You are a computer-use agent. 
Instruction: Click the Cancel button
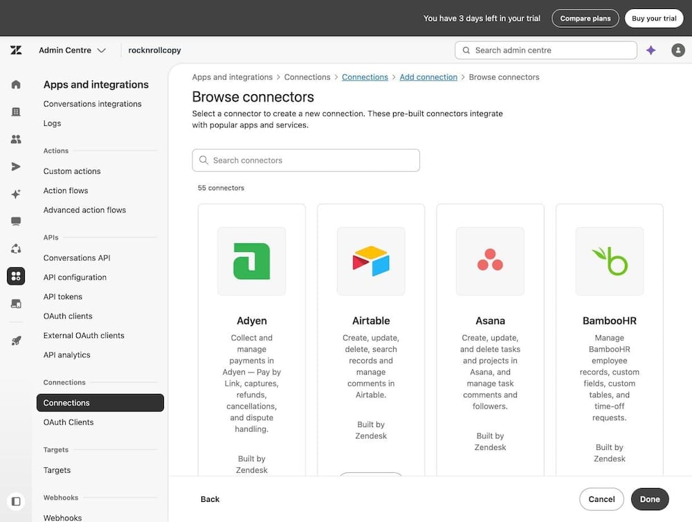(601, 499)
